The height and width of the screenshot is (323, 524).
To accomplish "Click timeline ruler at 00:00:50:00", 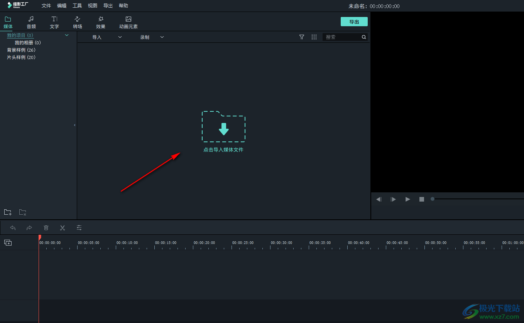I will (436, 243).
